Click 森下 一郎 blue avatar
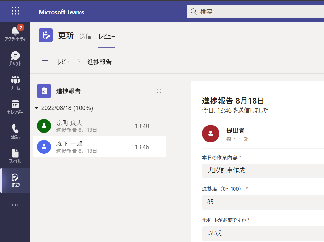 pos(44,147)
